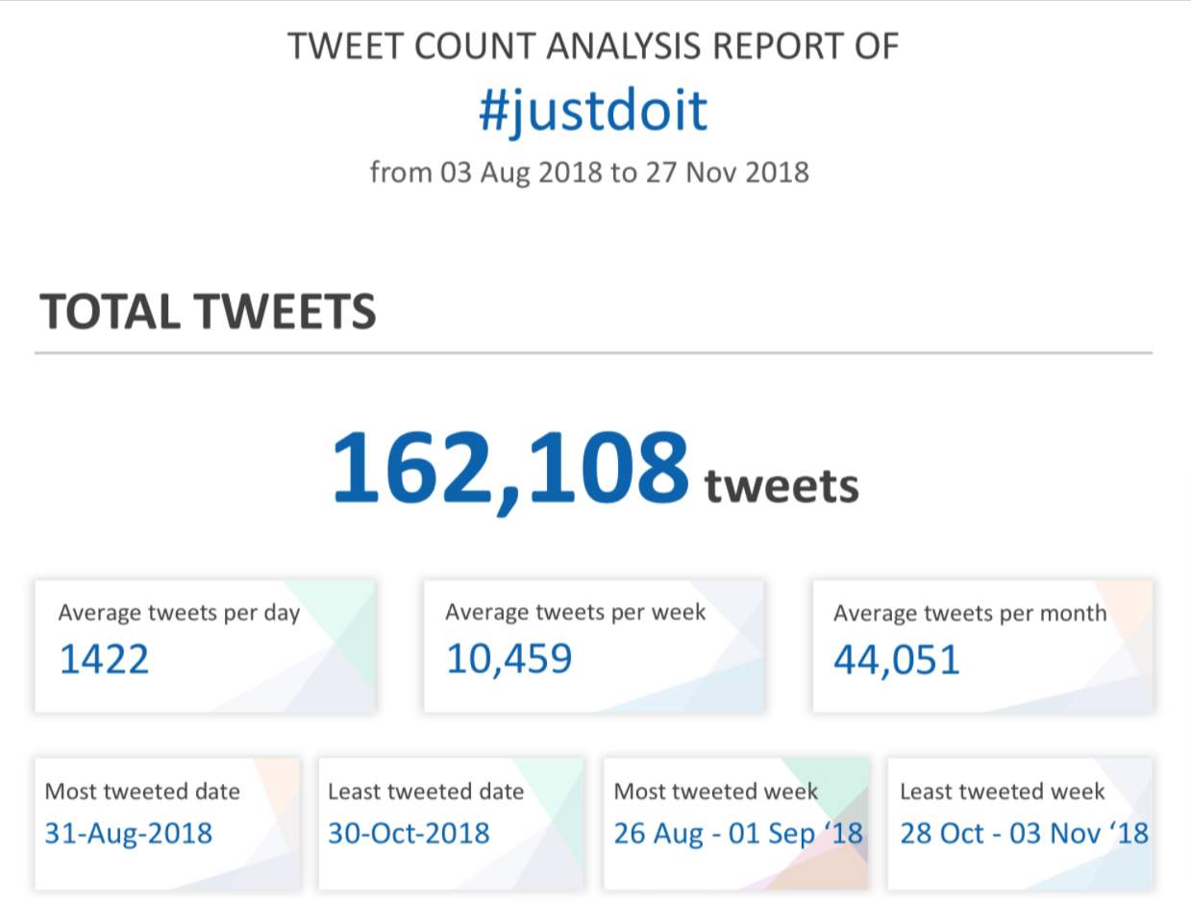Open the 31-Aug-2018 date value
This screenshot has height=903, width=1191.
129,833
